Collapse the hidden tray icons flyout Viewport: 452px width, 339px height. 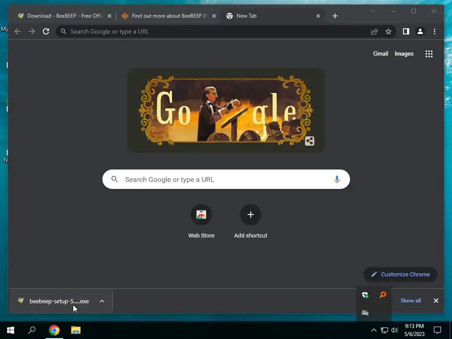(373, 330)
